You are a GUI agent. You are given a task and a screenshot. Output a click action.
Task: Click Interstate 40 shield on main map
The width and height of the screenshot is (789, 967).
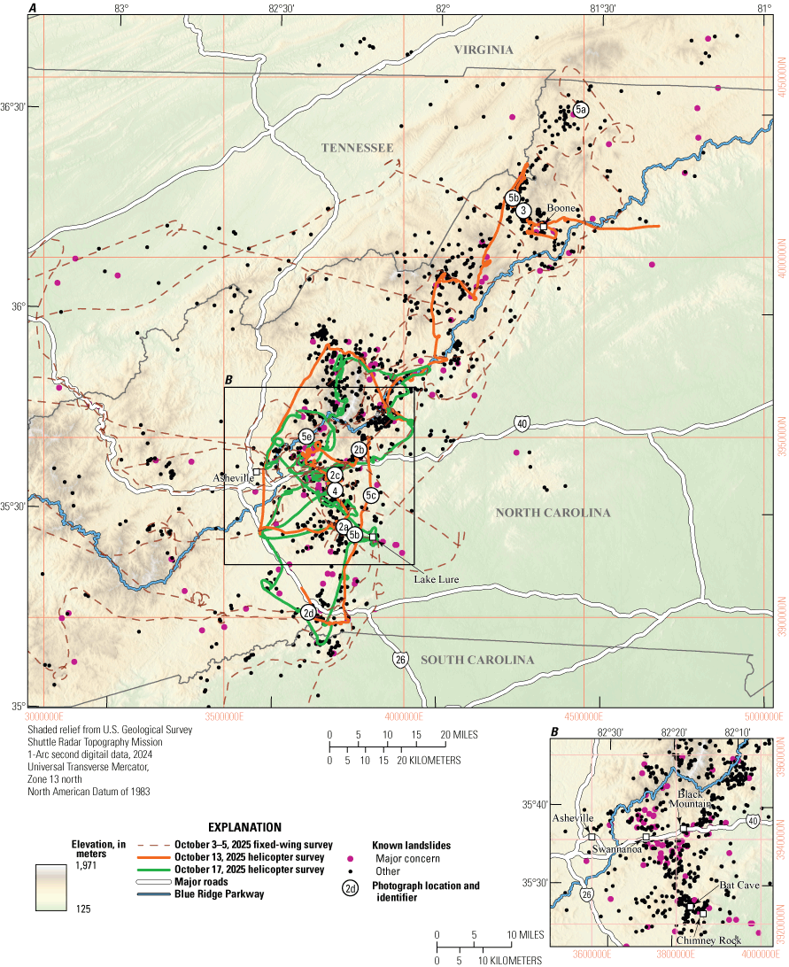(522, 426)
